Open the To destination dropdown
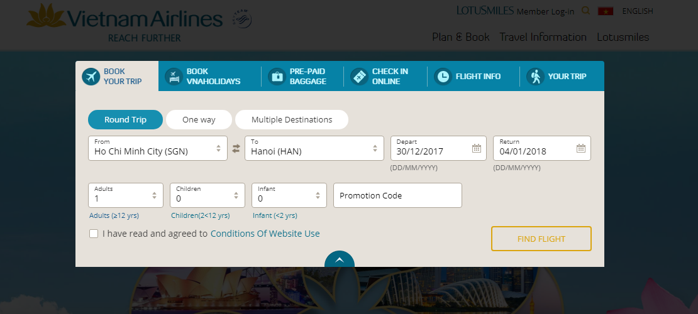The height and width of the screenshot is (314, 698). coord(314,148)
